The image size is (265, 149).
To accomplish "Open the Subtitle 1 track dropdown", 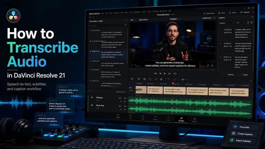I will 227,23.
